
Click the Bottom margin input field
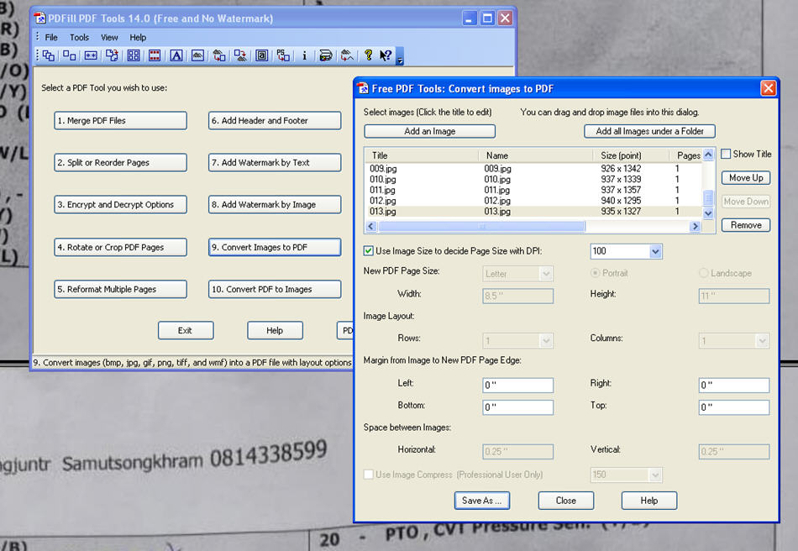(517, 407)
